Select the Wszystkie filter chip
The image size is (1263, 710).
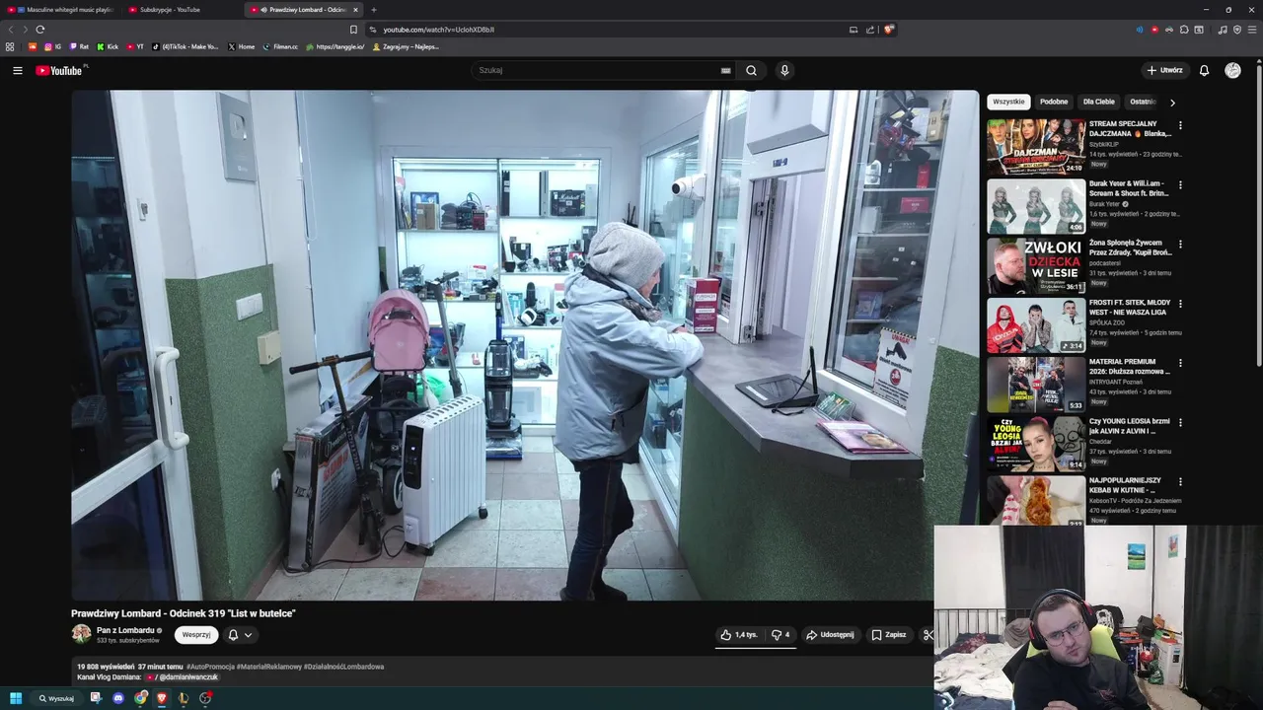pyautogui.click(x=1008, y=102)
